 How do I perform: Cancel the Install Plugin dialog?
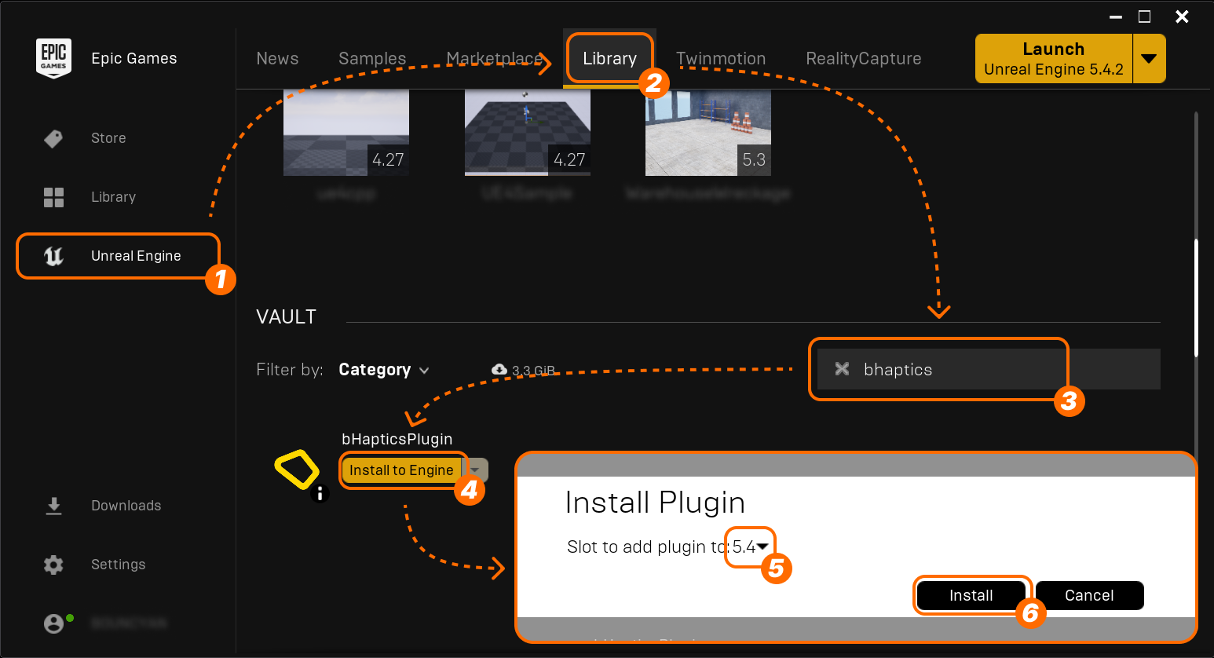pos(1089,595)
